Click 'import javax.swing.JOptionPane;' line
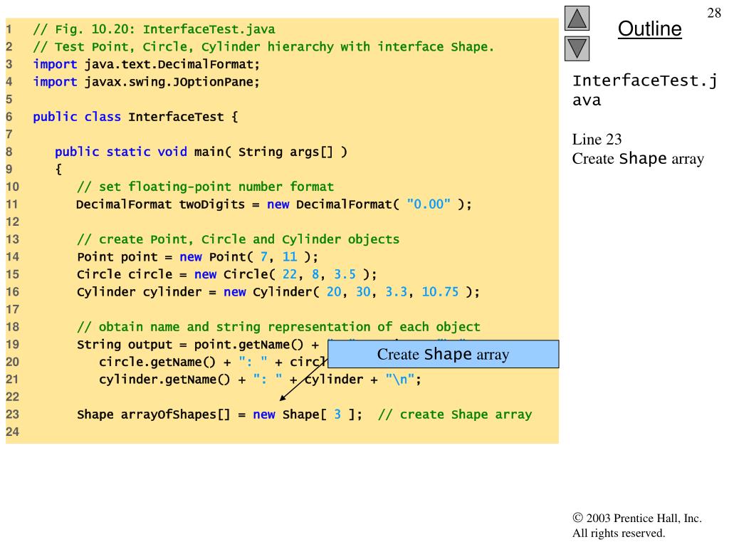The image size is (729, 547). point(147,82)
